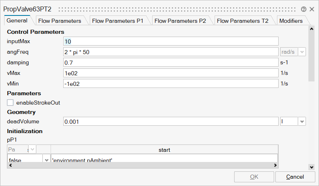Viewport: 319px width, 186px height.
Task: Click the vMax input field
Action: pos(171,73)
